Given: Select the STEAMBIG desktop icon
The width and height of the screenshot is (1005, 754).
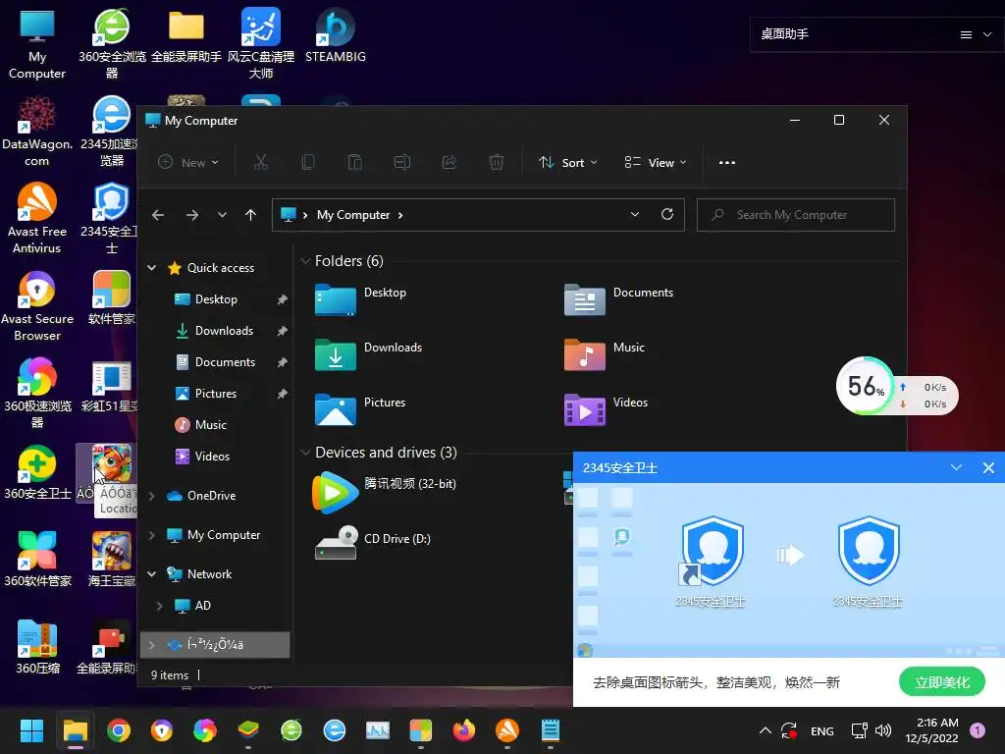Looking at the screenshot, I should [x=336, y=36].
